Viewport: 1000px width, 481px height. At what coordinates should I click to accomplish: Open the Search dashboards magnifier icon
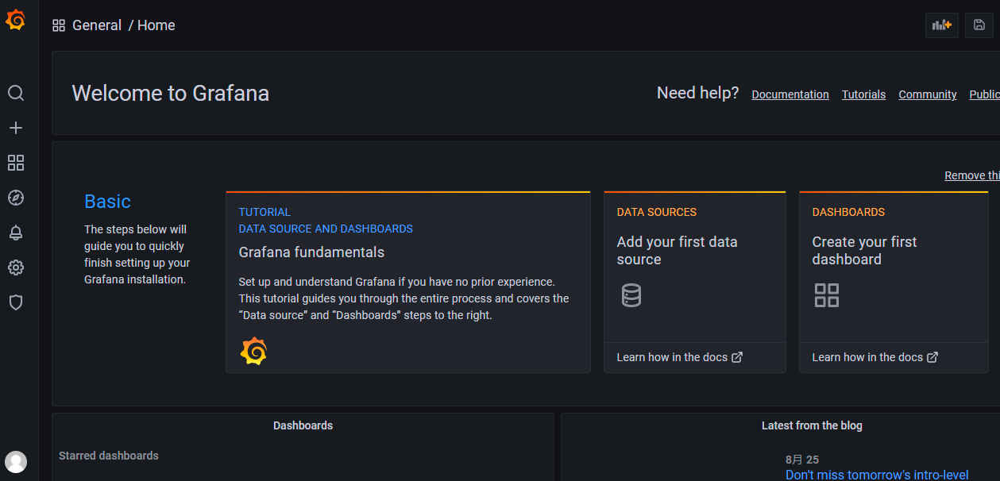(x=16, y=93)
